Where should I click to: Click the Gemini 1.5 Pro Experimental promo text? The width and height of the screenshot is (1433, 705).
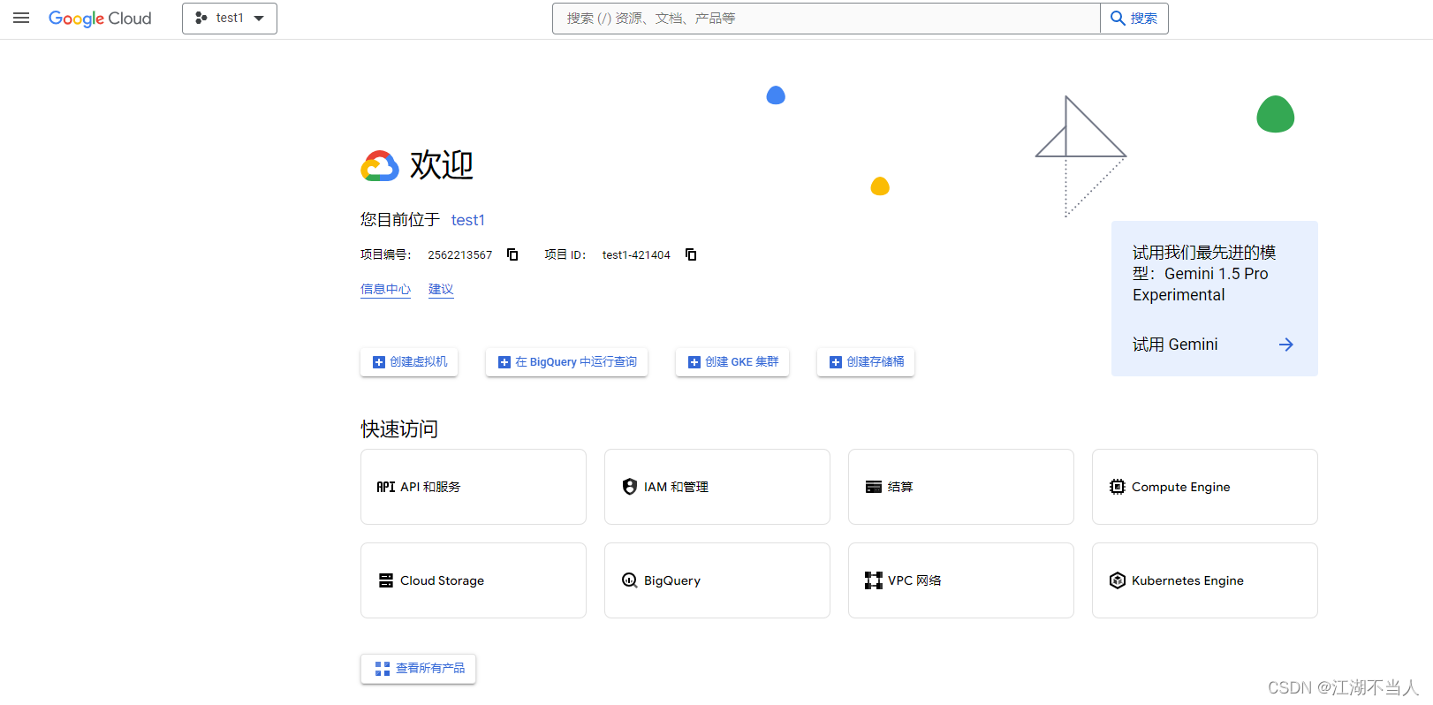pyautogui.click(x=1204, y=274)
